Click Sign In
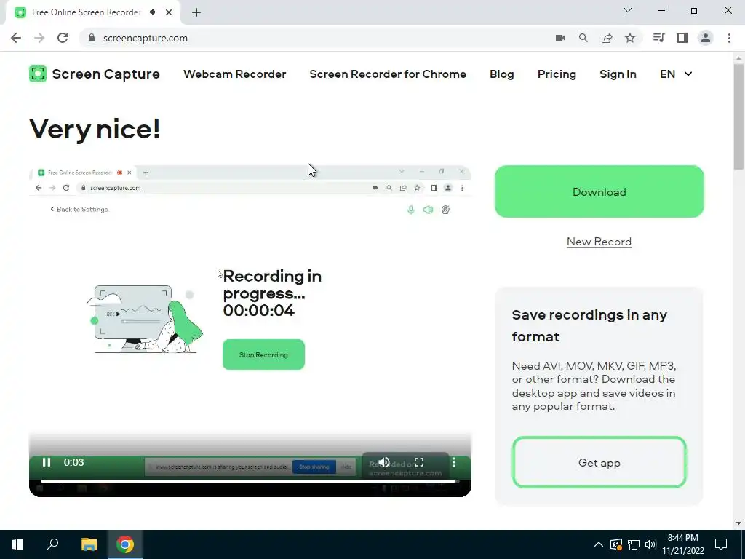Viewport: 745px width, 559px height. coord(618,74)
